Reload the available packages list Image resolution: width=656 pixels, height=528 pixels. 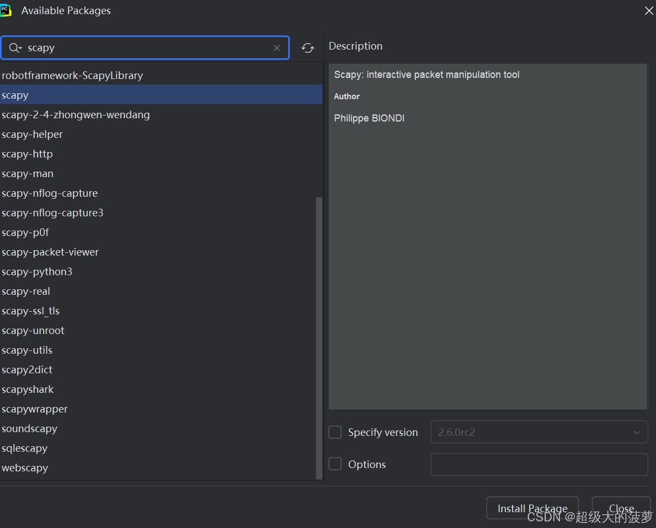308,48
